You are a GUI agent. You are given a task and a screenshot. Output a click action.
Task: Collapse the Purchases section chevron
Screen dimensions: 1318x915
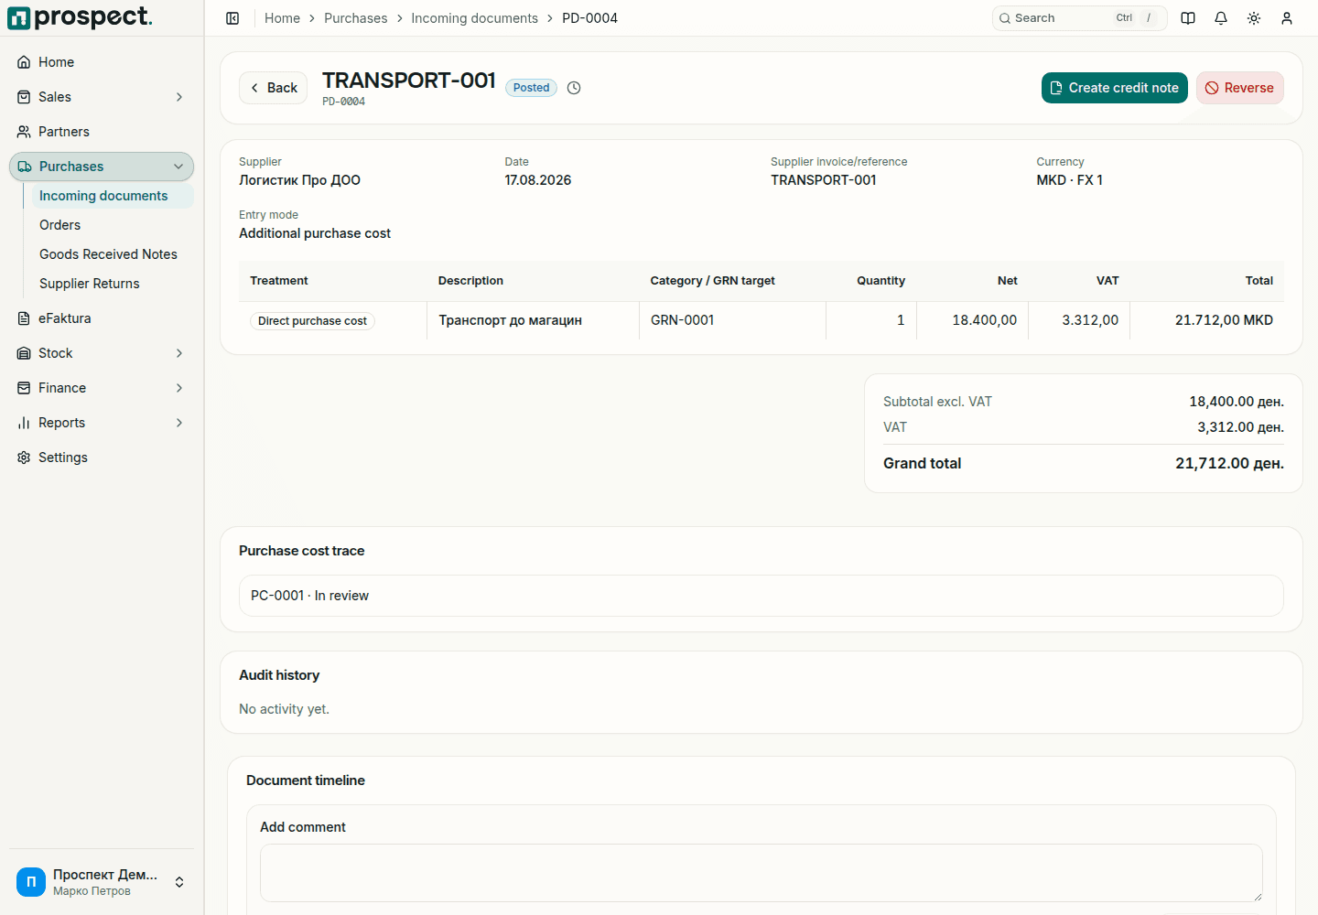tap(178, 167)
